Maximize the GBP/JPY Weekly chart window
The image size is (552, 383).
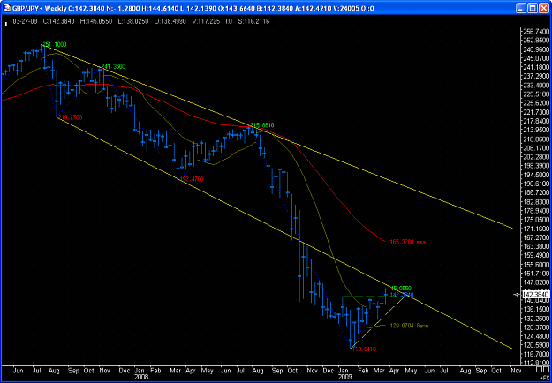(532, 8)
